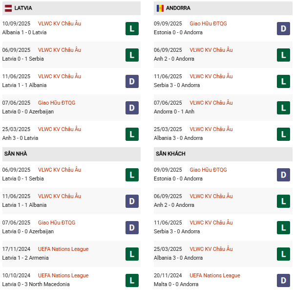Click the D badge for Latvia 0-0 Azerbaijan first listing
Viewport: 293px width, 290px height.
[x=132, y=108]
